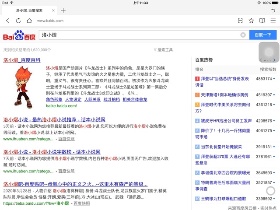280x210 pixels.
Task: Click the 百度一下 search button
Action: pos(263,35)
